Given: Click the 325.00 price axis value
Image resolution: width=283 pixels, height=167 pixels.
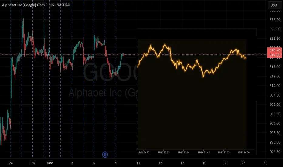Looking at the screenshot, I should tap(275, 29).
